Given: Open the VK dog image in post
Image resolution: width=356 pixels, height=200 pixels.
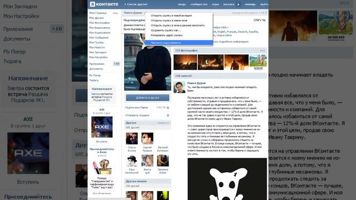Looking at the screenshot, I should 228,179.
